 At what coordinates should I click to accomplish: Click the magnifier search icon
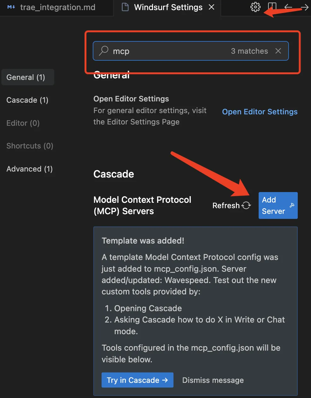click(x=103, y=51)
